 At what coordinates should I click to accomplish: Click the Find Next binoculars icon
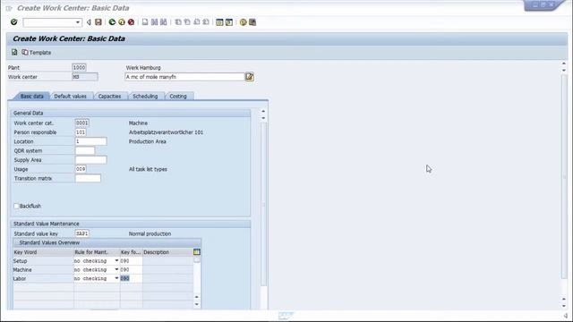coord(164,22)
